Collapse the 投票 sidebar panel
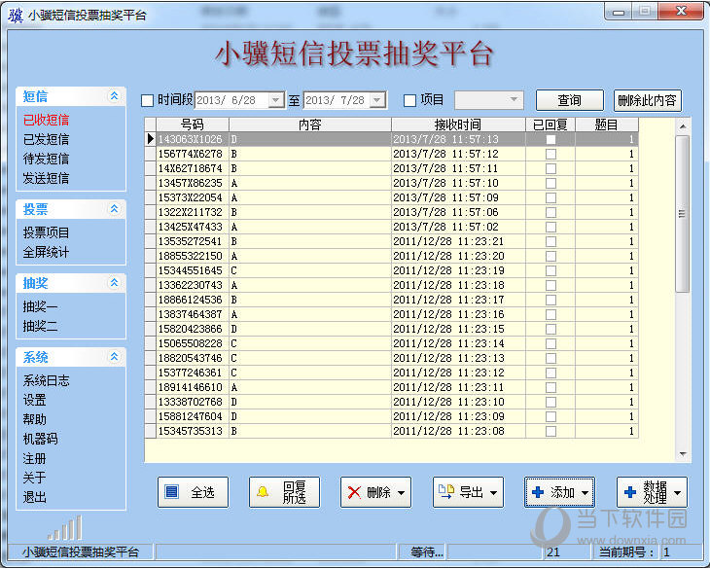Image resolution: width=710 pixels, height=569 pixels. point(114,209)
